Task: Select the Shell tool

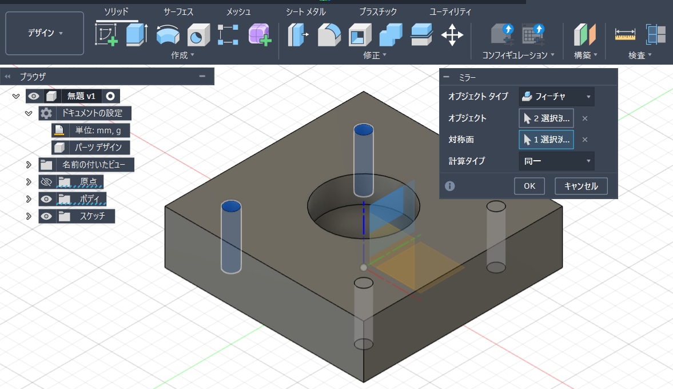Action: click(360, 35)
